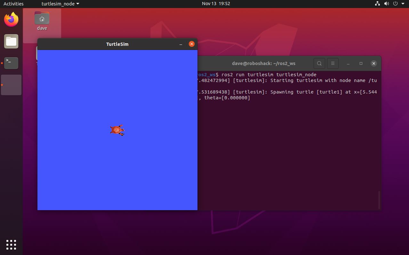This screenshot has height=255, width=409.
Task: Show the applications grid
Action: tap(11, 244)
